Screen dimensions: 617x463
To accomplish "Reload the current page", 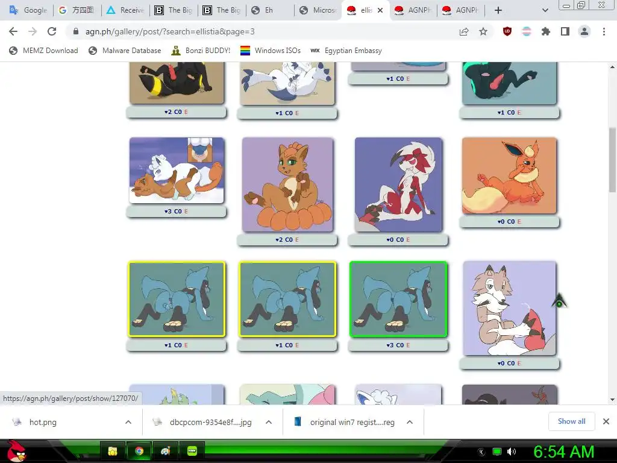I will point(52,31).
